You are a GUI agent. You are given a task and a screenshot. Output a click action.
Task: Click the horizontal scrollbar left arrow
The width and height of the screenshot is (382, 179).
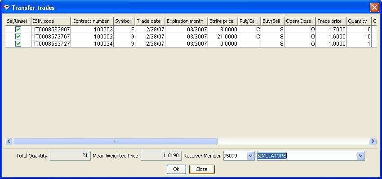coord(9,141)
